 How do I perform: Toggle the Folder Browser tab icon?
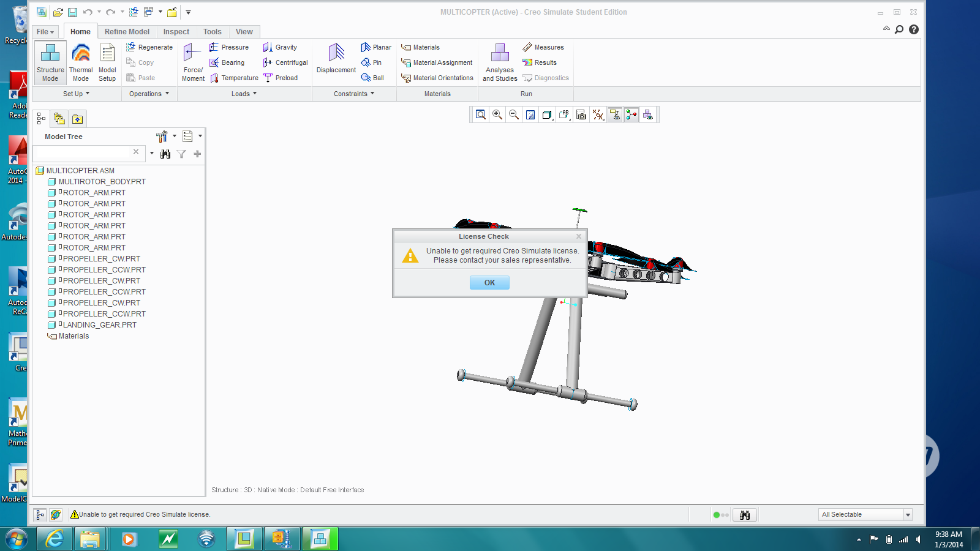coord(59,118)
